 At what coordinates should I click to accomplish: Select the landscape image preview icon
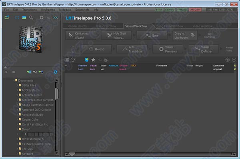click(x=24, y=18)
